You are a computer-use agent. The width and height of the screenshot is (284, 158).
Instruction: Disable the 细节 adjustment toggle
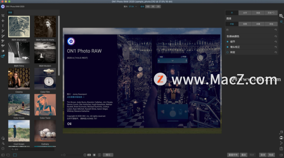pyautogui.click(x=228, y=42)
